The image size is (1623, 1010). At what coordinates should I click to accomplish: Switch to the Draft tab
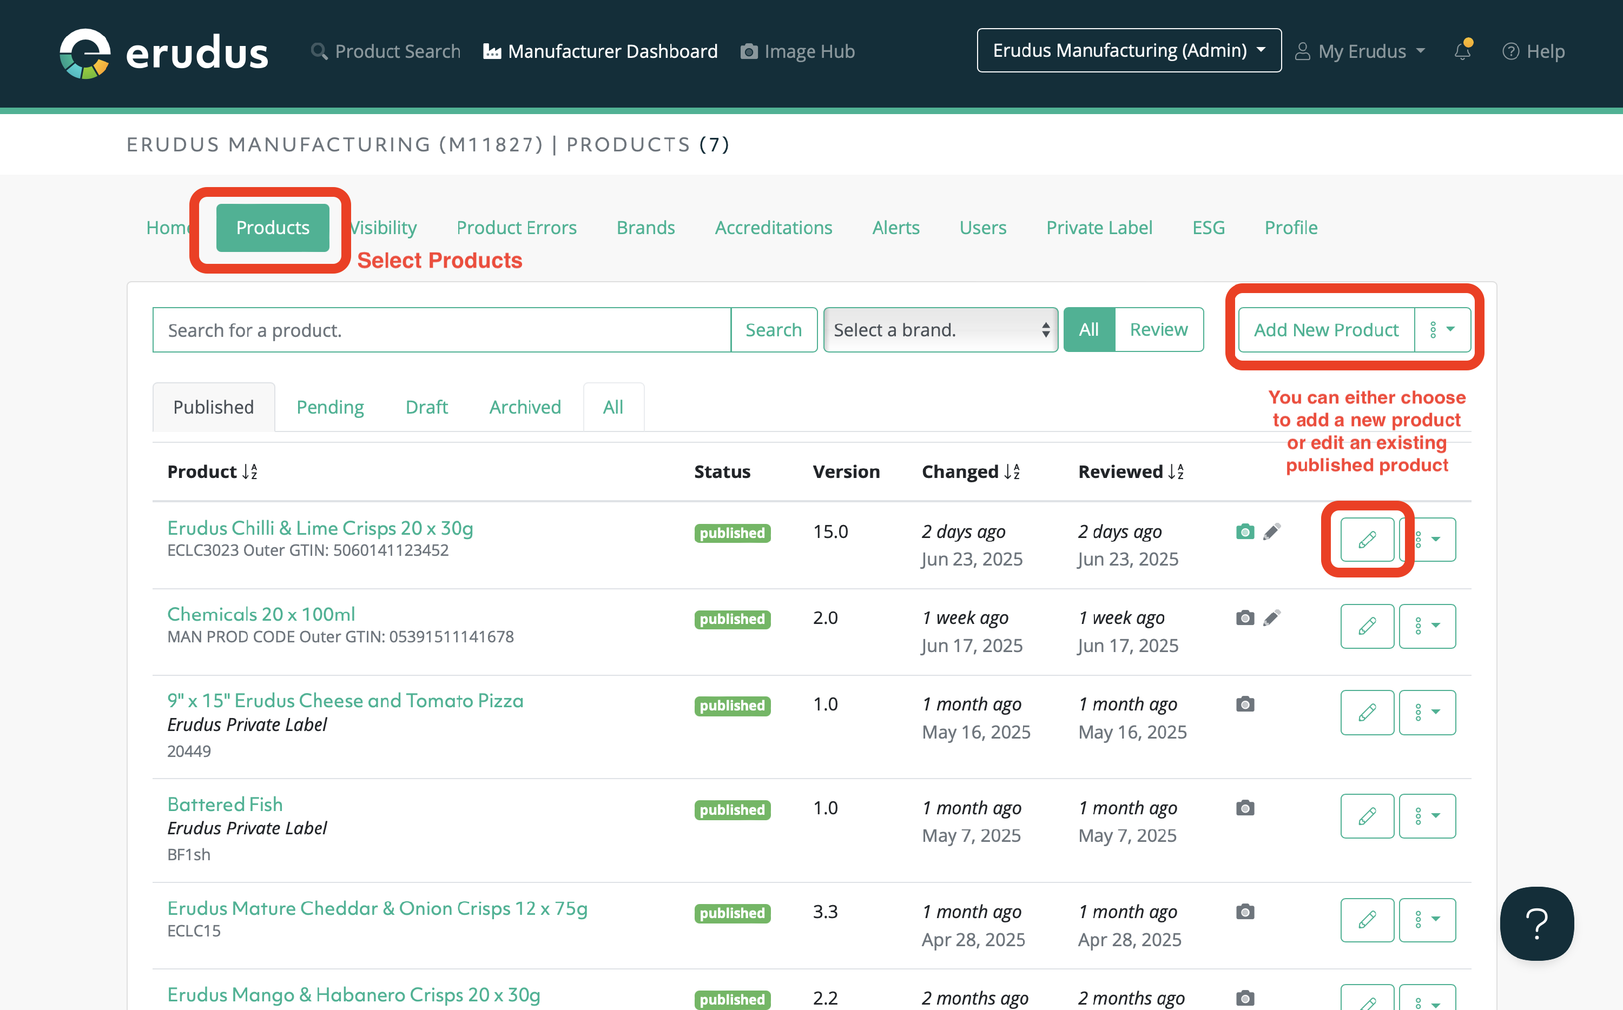coord(426,407)
